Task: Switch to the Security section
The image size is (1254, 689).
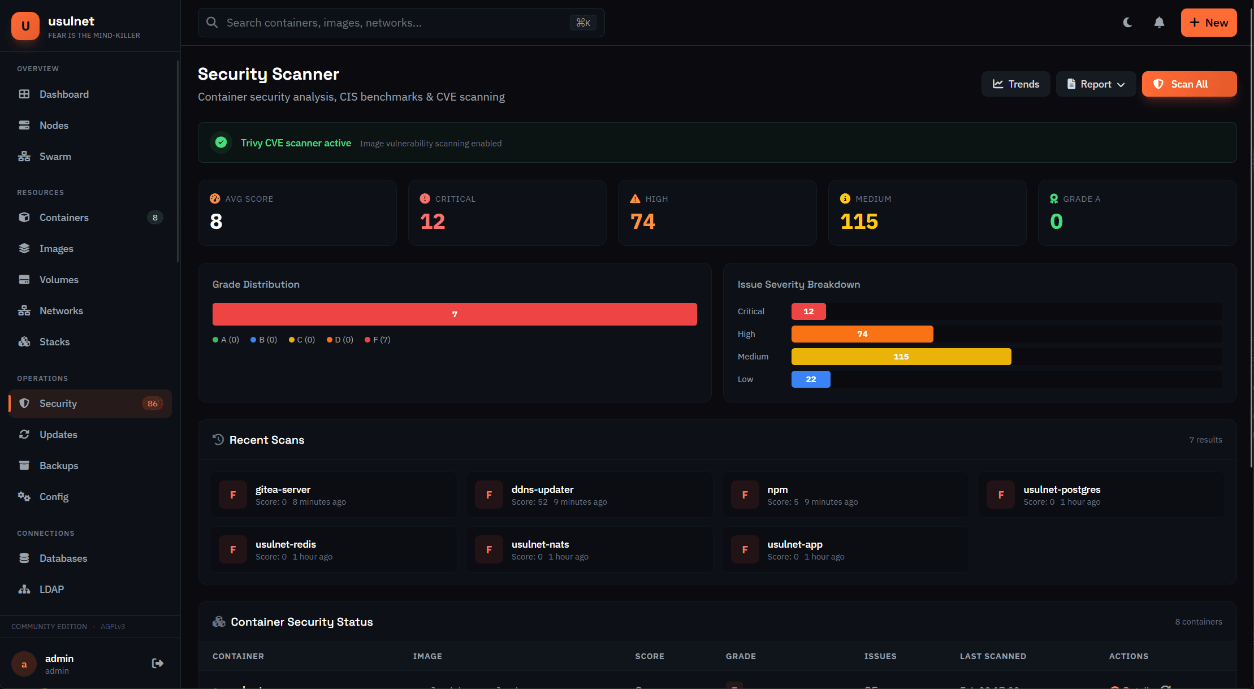Action: pyautogui.click(x=58, y=403)
